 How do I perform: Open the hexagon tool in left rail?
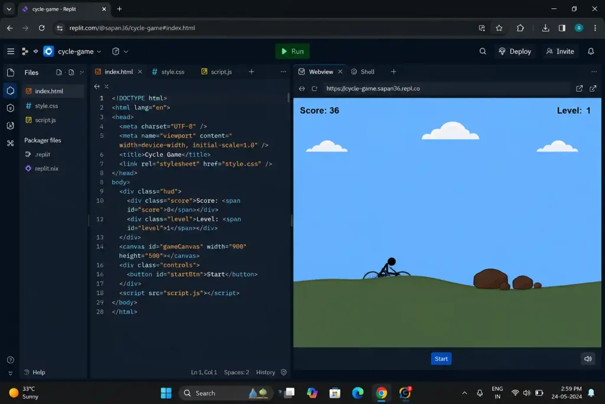click(11, 91)
